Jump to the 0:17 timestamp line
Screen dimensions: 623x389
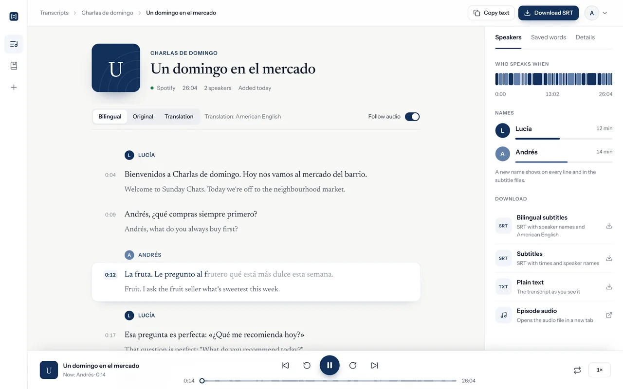(x=110, y=336)
